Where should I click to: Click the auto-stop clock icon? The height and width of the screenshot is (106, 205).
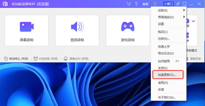tap(6, 58)
